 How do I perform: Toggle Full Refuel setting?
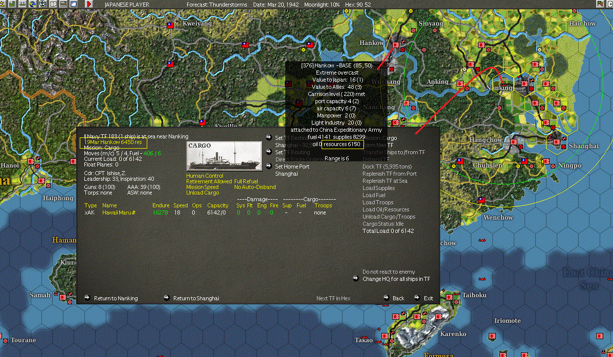pyautogui.click(x=246, y=181)
